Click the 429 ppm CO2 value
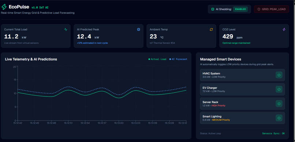295x142 pixels. click(x=232, y=37)
